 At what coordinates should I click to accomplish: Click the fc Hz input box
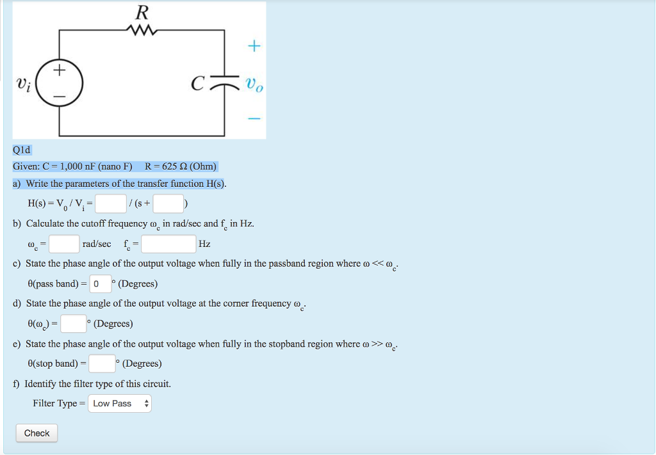click(x=168, y=243)
